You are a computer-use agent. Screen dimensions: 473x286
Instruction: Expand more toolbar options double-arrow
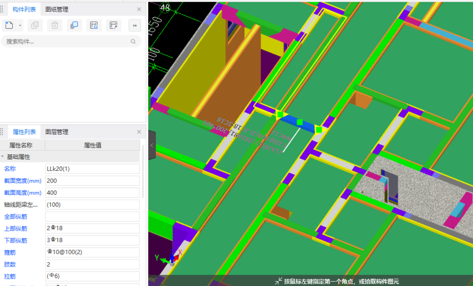(x=134, y=25)
